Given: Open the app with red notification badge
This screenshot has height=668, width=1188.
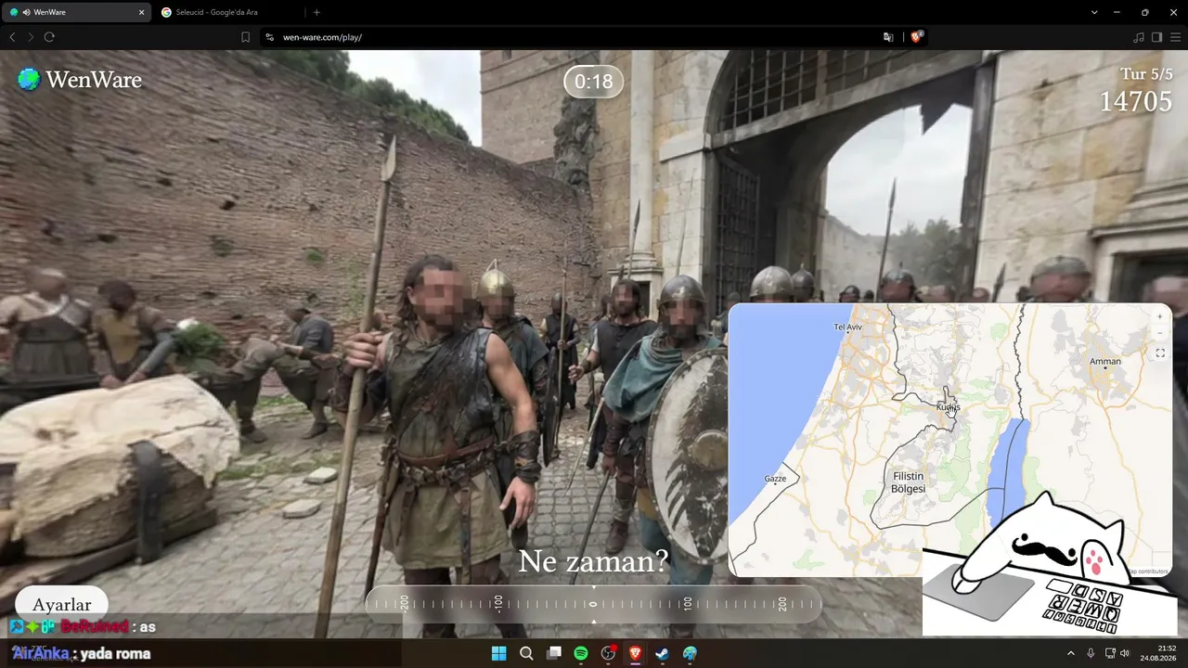Looking at the screenshot, I should coord(609,653).
